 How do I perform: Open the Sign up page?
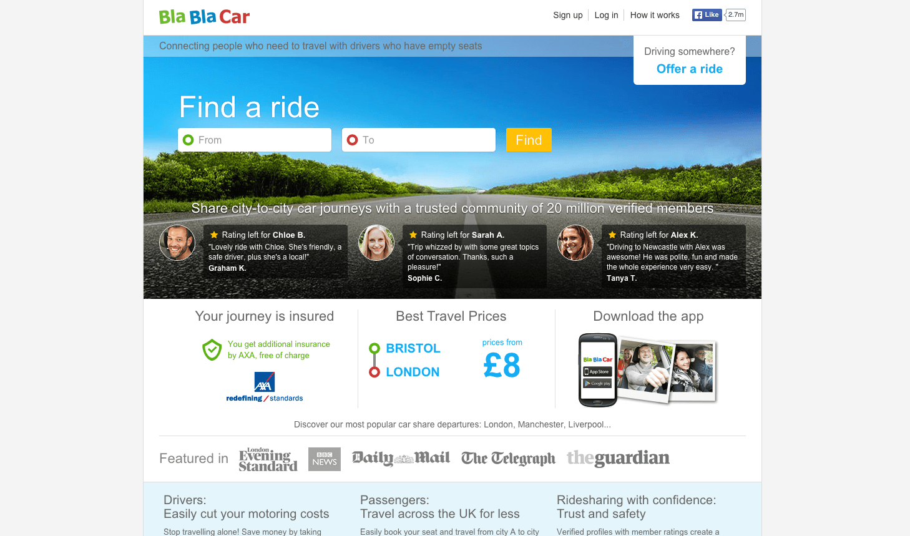click(568, 15)
